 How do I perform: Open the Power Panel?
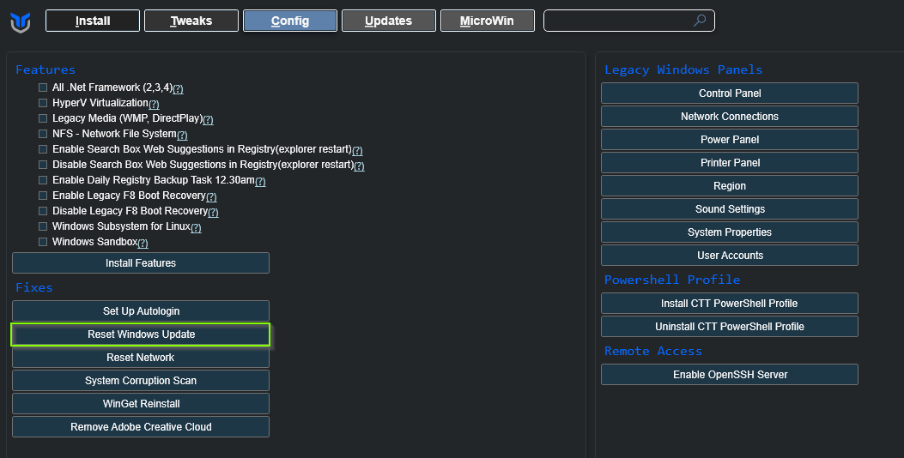[x=730, y=140]
